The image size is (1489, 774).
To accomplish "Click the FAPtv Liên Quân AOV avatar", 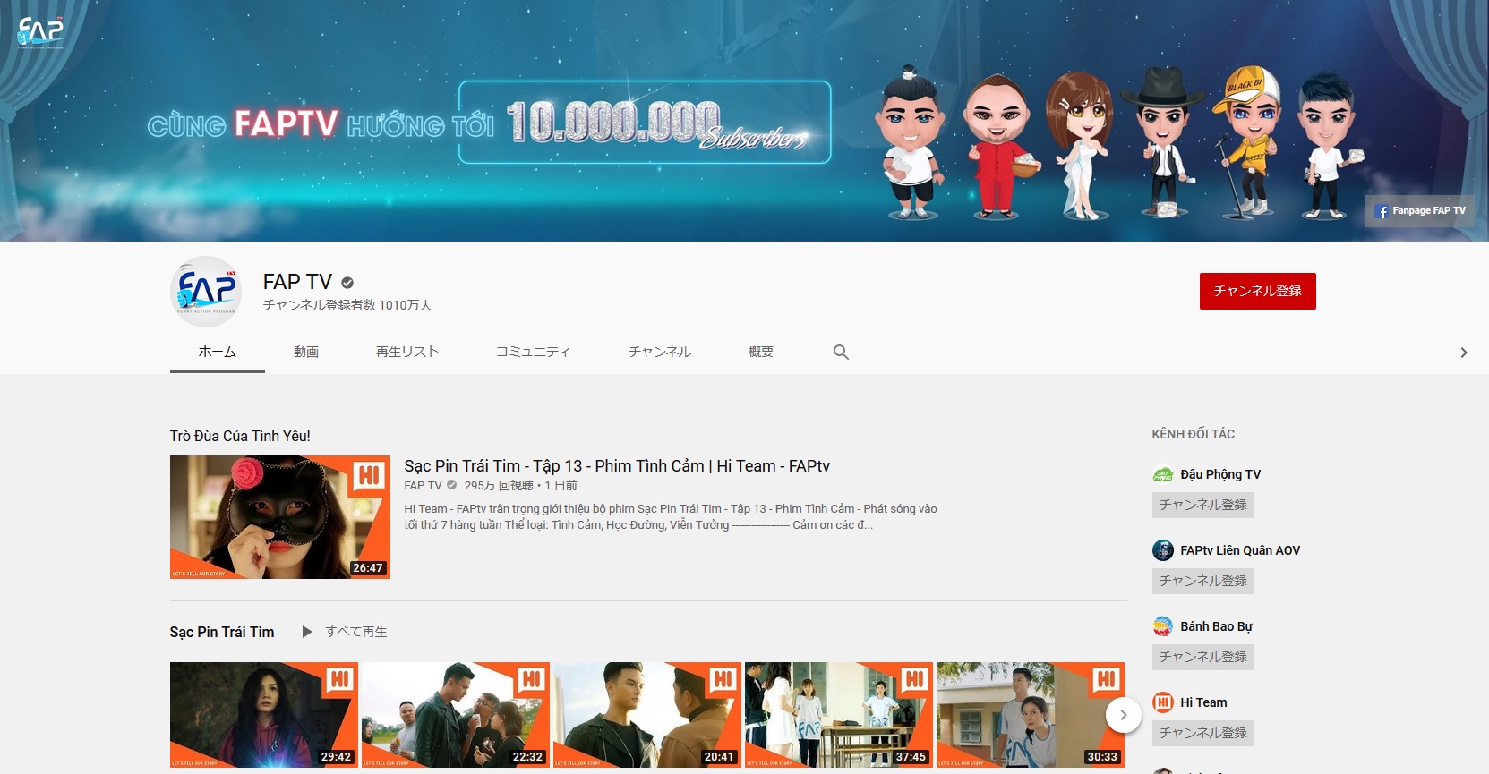I will [x=1163, y=550].
